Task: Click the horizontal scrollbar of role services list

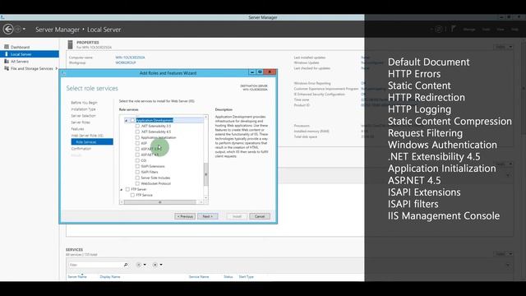Action: [x=160, y=202]
